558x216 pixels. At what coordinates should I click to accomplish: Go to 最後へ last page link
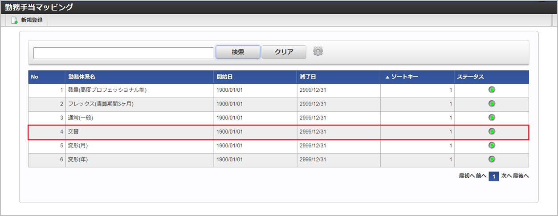[x=521, y=176]
